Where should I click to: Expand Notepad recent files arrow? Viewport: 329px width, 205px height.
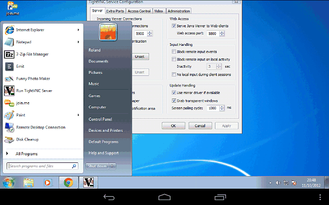(x=78, y=42)
